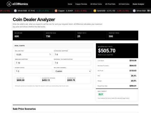Click the Break-Even Sale $594.81 value

coord(133,86)
